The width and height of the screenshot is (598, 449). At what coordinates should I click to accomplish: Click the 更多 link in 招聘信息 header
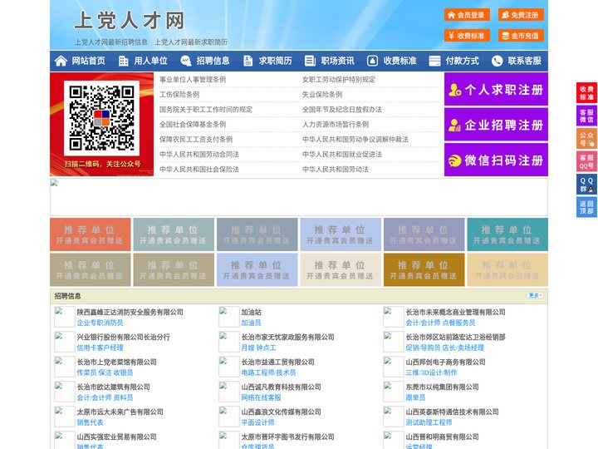coord(535,295)
